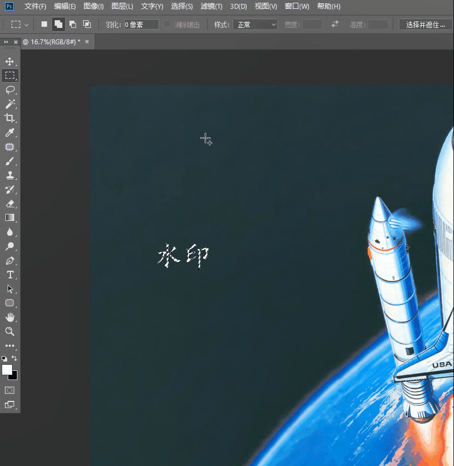Viewport: 454px width, 466px height.
Task: Select the Blur tool
Action: tap(10, 232)
